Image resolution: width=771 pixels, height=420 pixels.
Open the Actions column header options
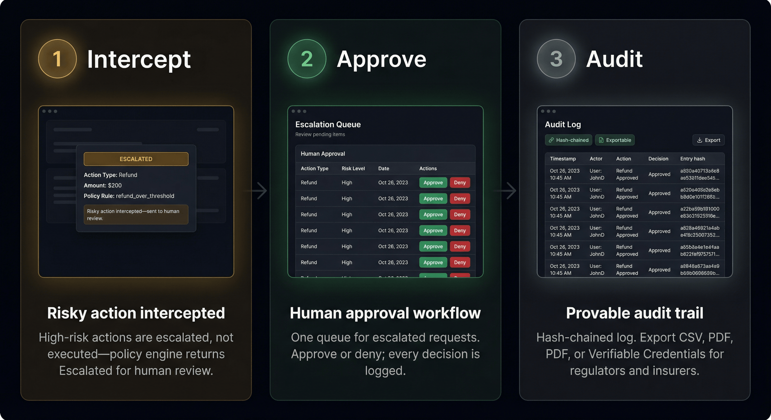tap(428, 168)
